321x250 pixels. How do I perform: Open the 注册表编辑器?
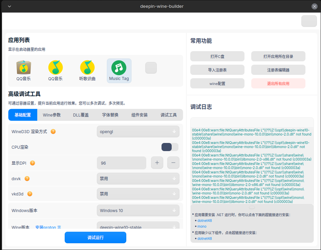pos(278,70)
